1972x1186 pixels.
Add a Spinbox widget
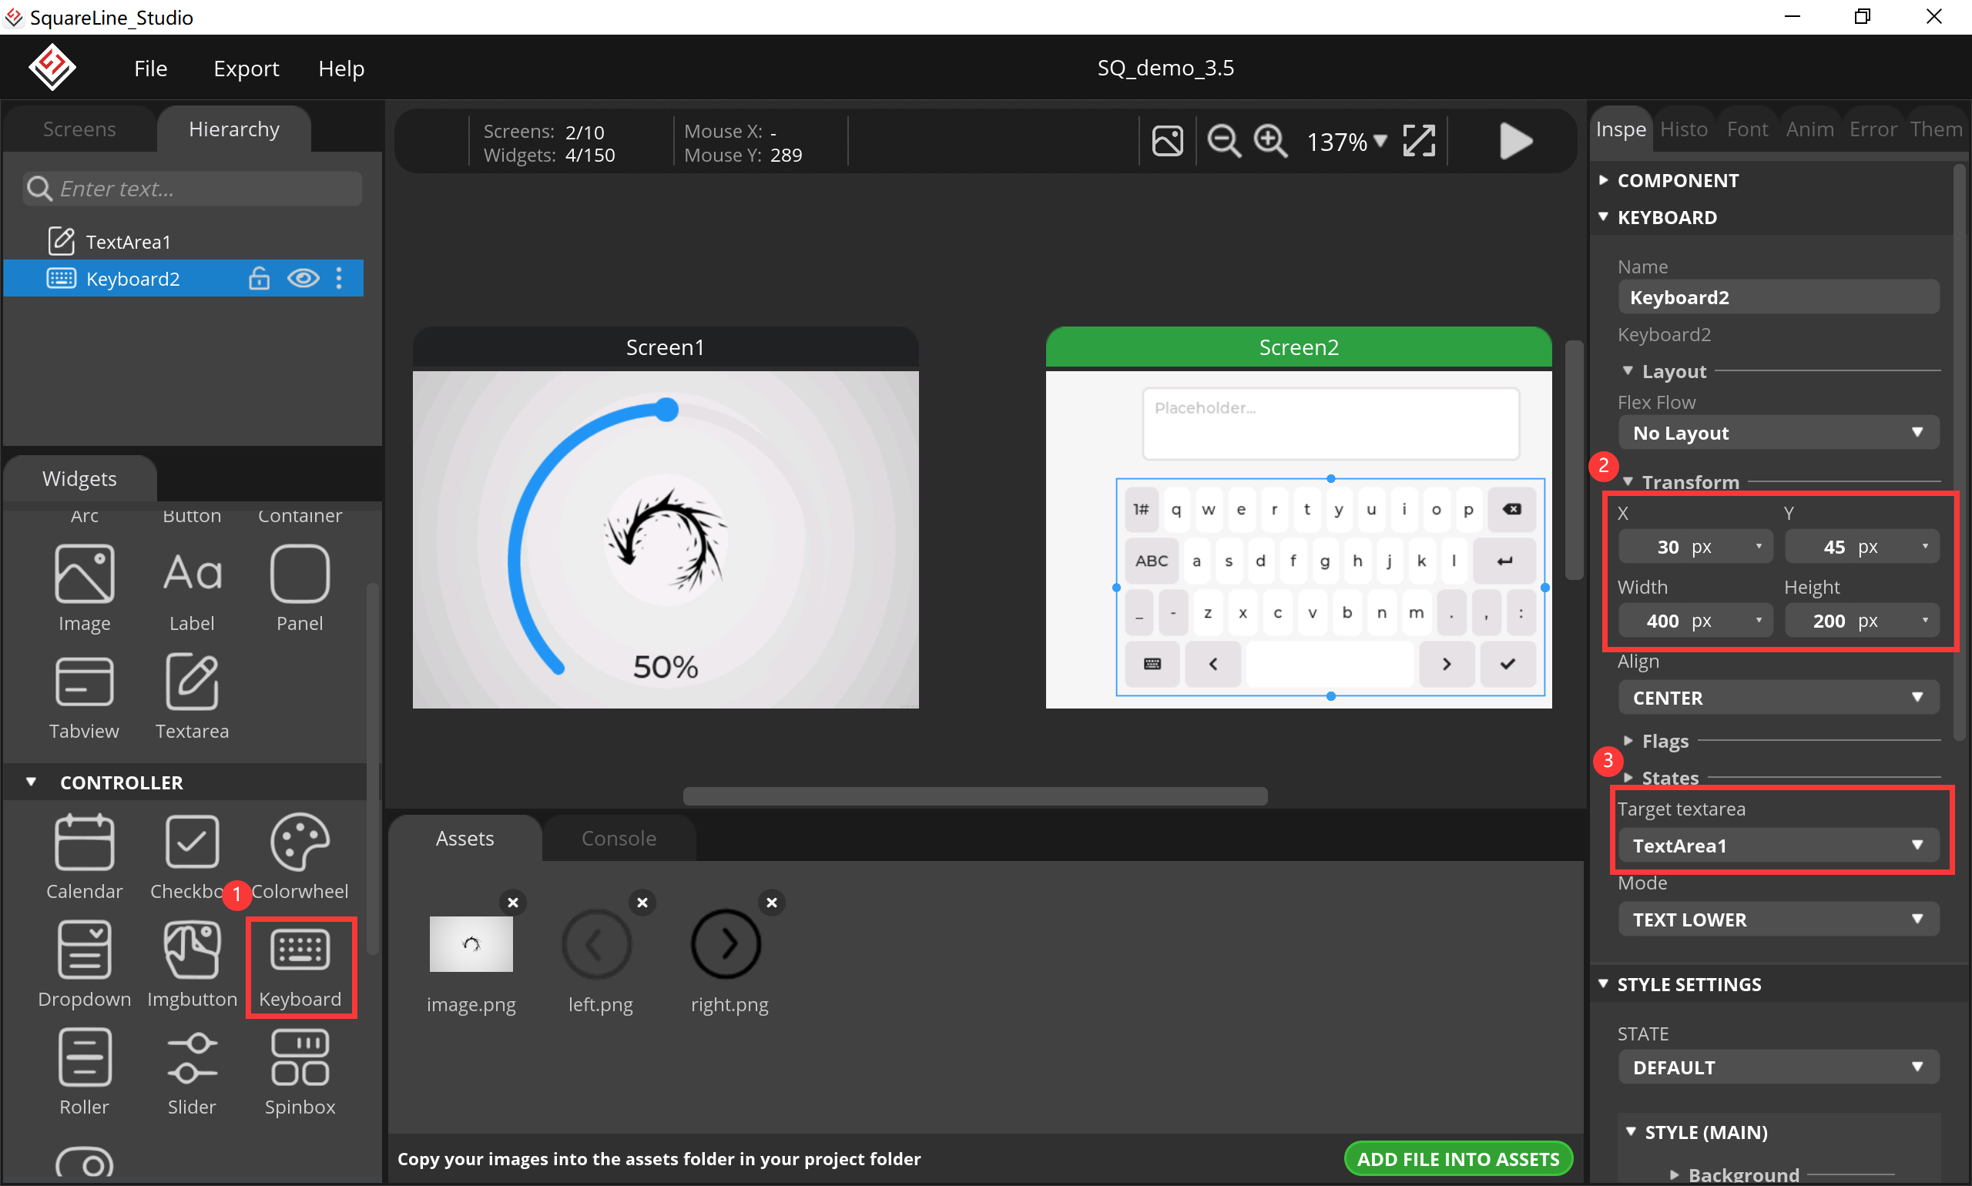click(300, 1073)
